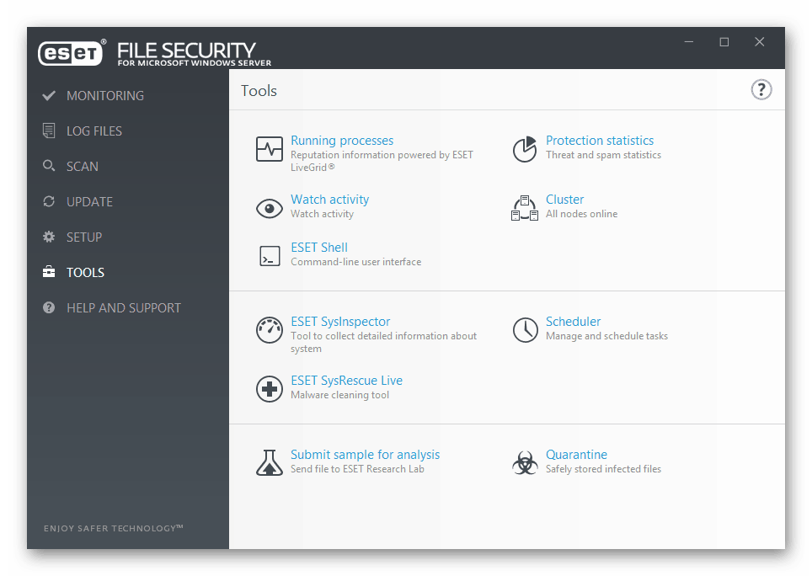The image size is (812, 576).
Task: Click the Submit sample flask icon
Action: (x=270, y=462)
